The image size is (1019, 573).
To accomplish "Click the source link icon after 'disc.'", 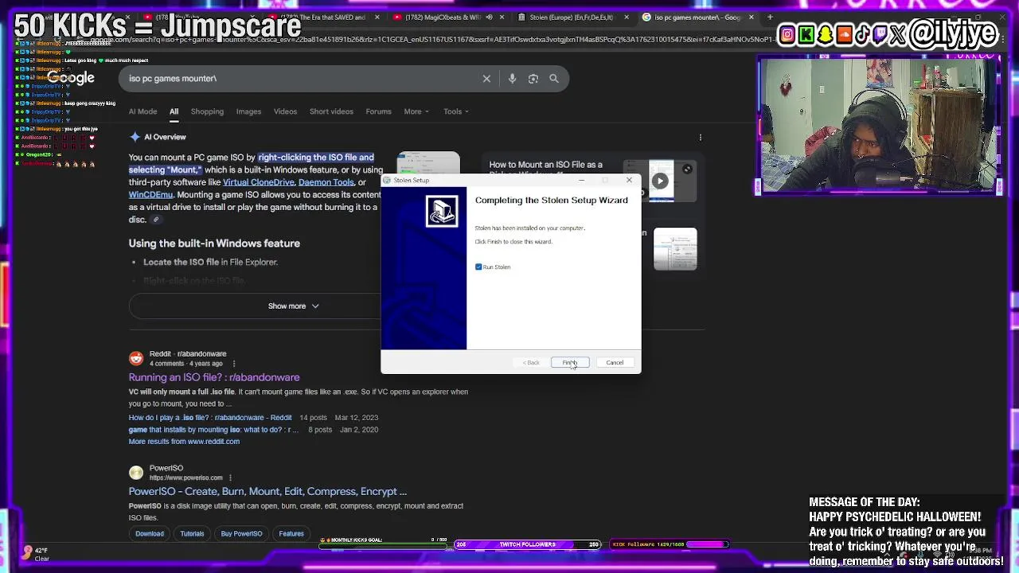I will pyautogui.click(x=156, y=220).
